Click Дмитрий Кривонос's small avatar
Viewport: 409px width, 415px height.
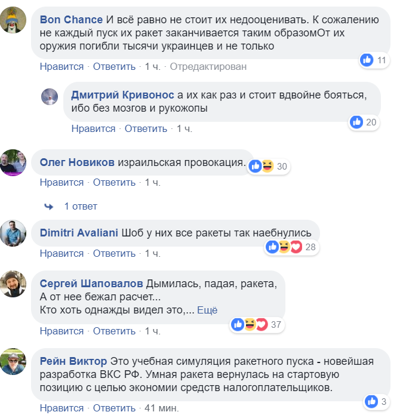(50, 96)
